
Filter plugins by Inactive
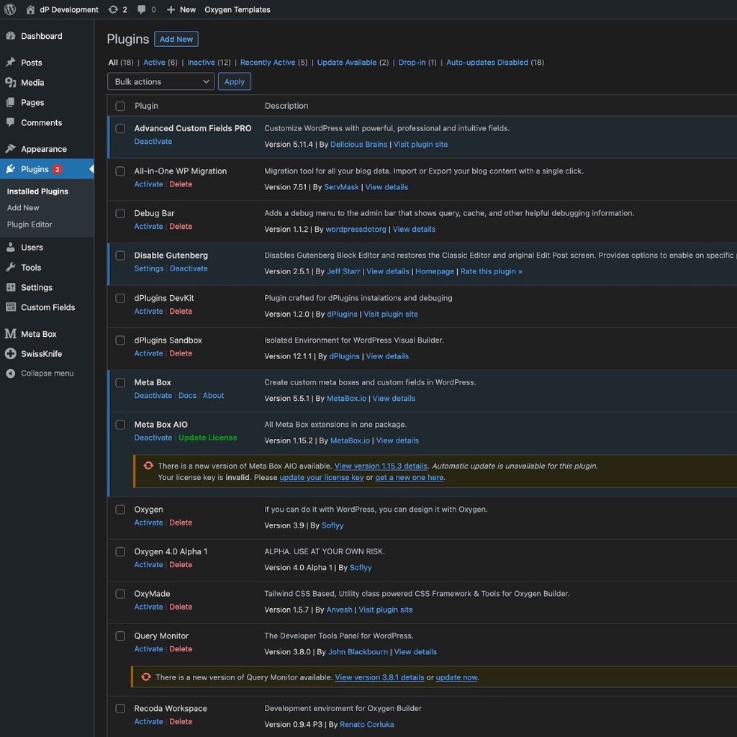[x=201, y=63]
